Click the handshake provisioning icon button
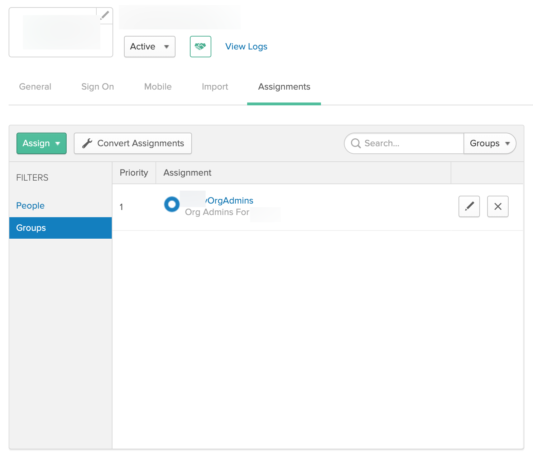 point(200,47)
